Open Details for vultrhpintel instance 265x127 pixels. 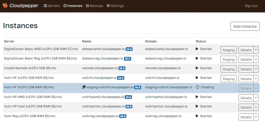pyautogui.click(x=246, y=107)
